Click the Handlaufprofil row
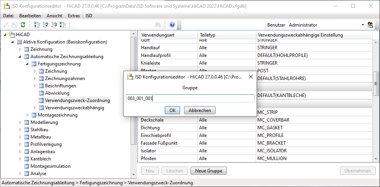Viewport: 380px width, 187px height. (256, 55)
